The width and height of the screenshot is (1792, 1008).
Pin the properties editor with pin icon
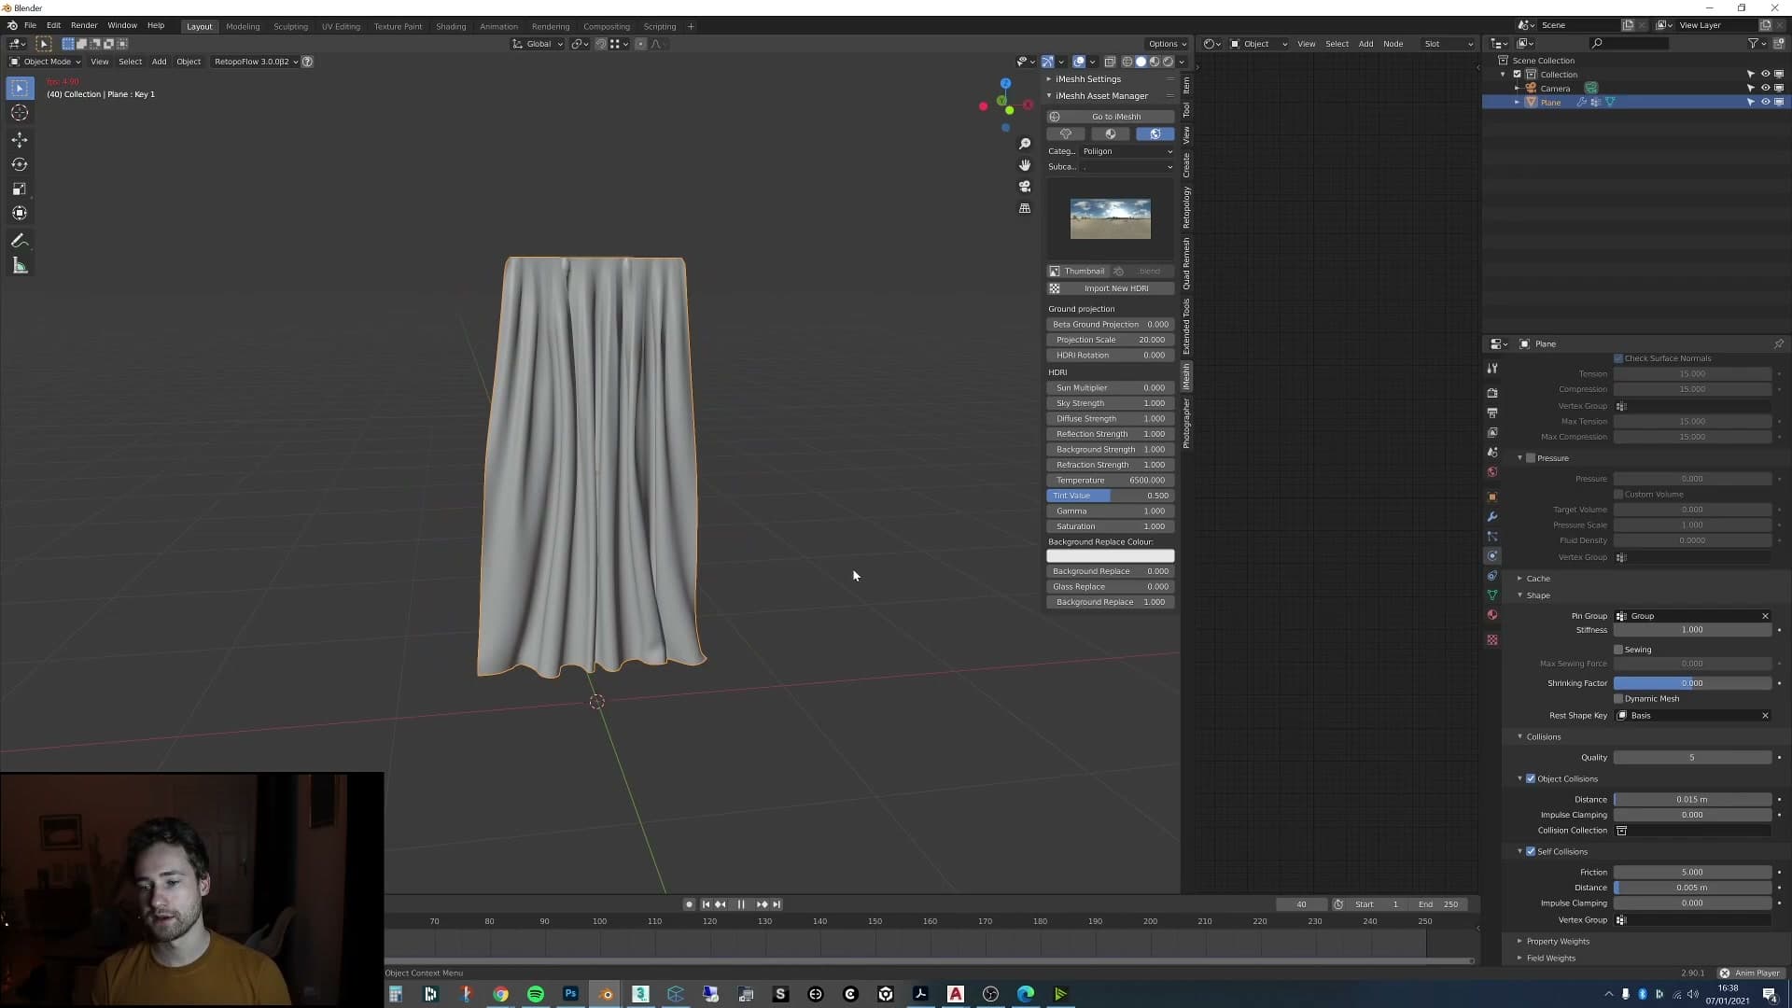pos(1779,344)
